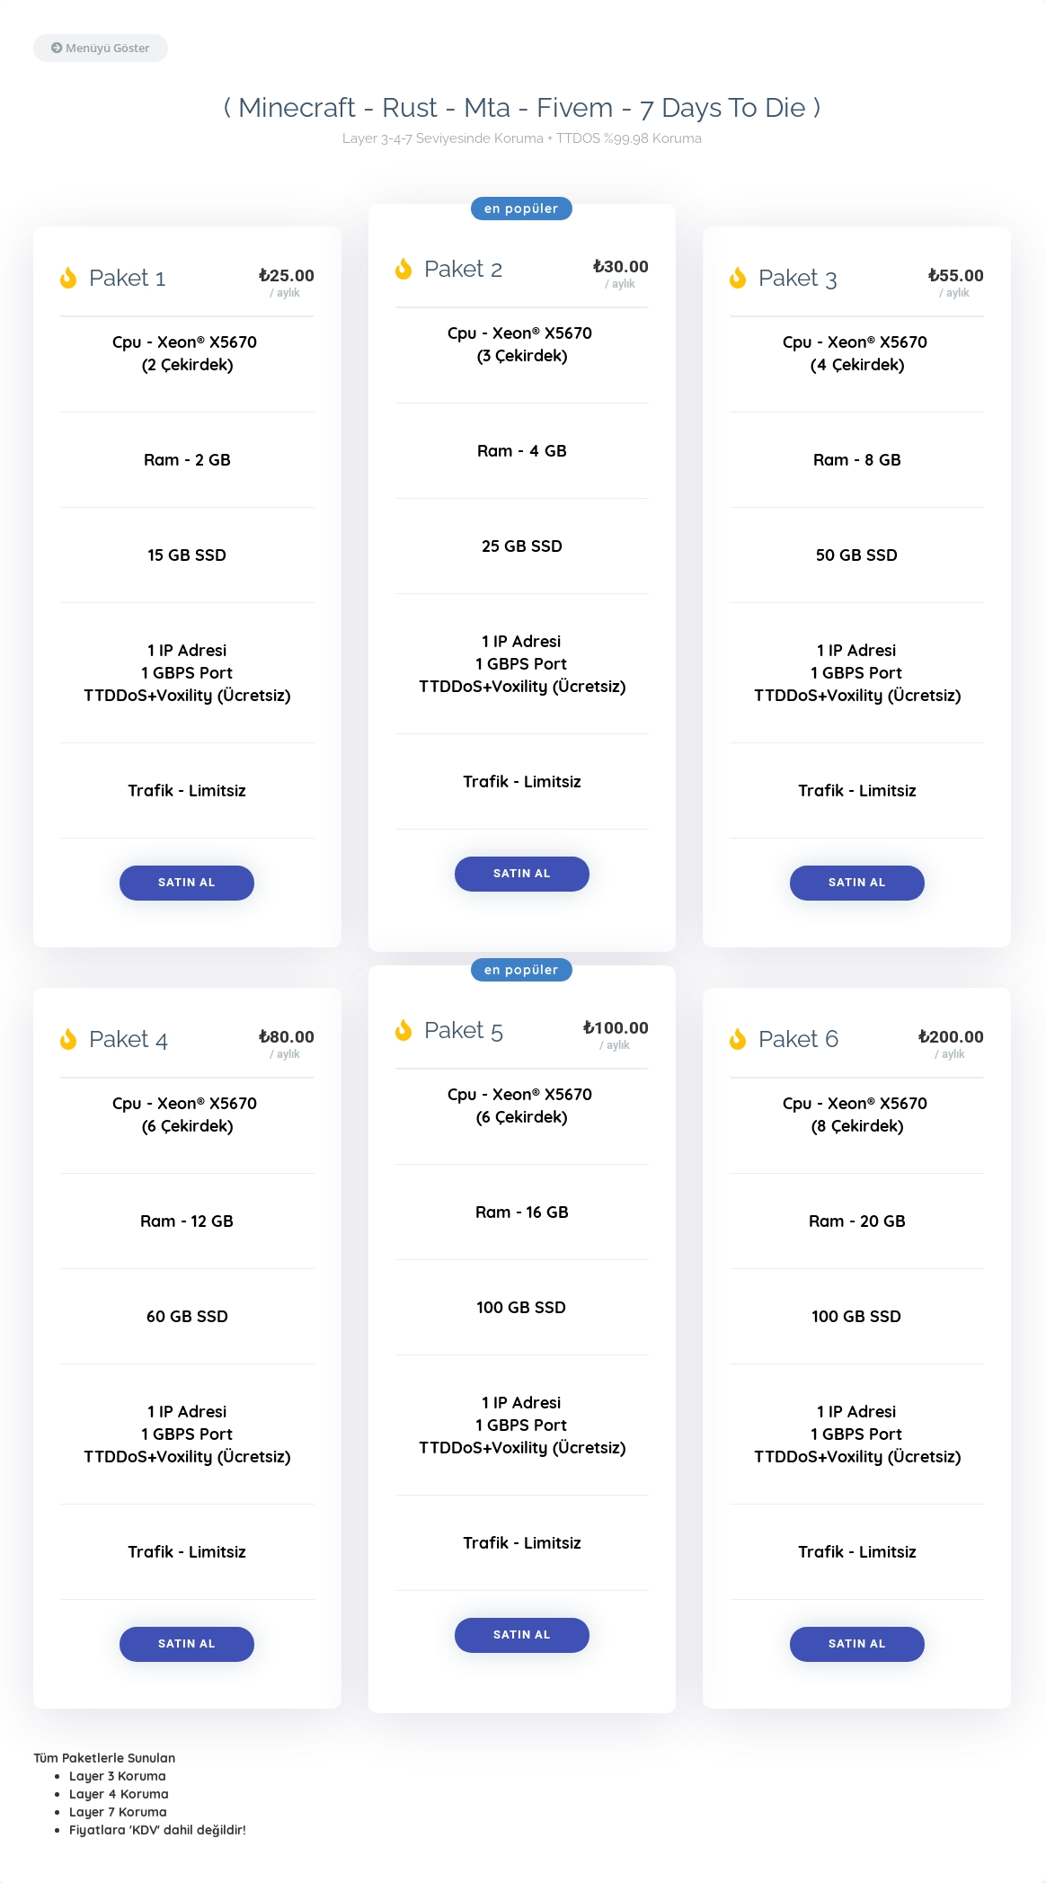1046x1883 pixels.
Task: Order Paket 4 using SATIN AL
Action: [187, 1644]
